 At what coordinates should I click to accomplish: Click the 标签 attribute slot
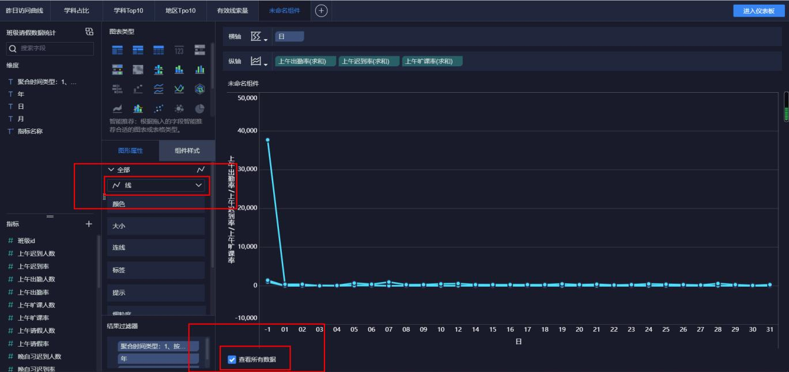click(156, 270)
